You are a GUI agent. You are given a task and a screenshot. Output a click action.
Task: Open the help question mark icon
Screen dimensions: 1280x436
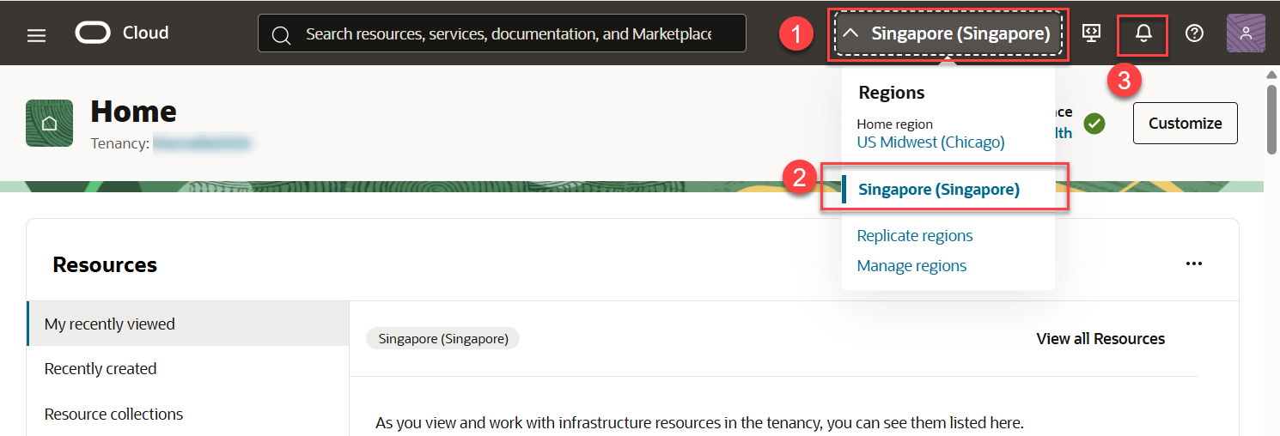(x=1194, y=33)
